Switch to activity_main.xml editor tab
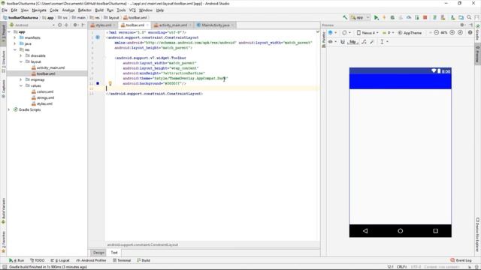Image resolution: width=481 pixels, height=270 pixels. (x=172, y=25)
